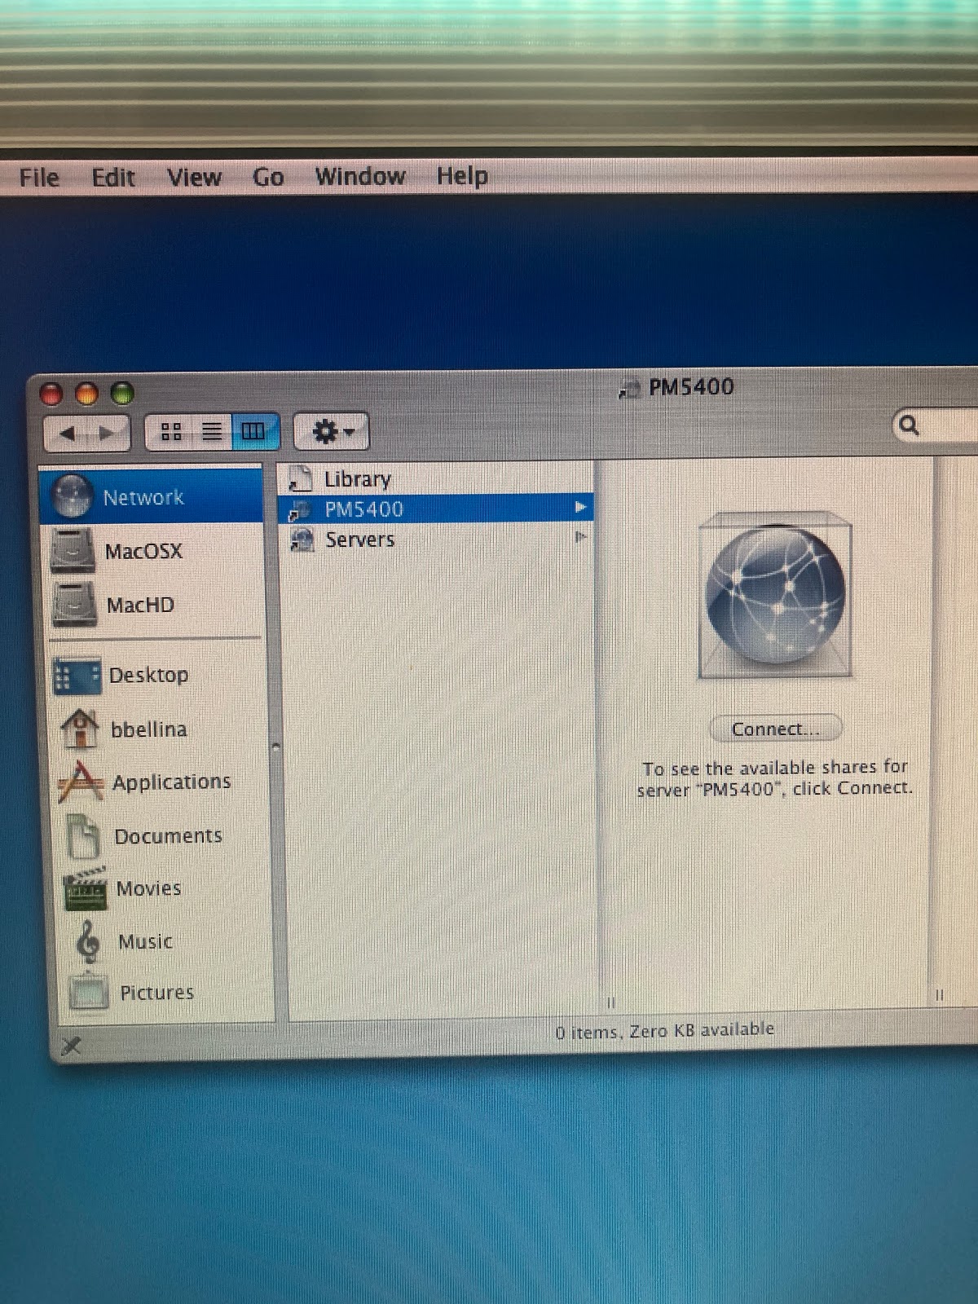Click the sidebar divider handle

(x=275, y=747)
